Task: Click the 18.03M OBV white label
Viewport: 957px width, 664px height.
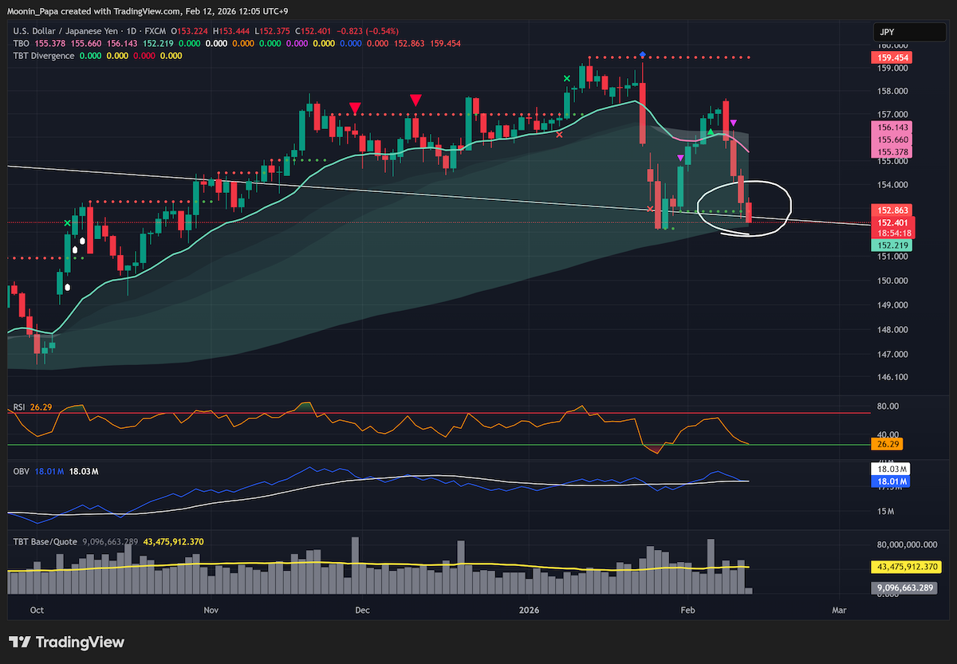Action: coord(890,470)
